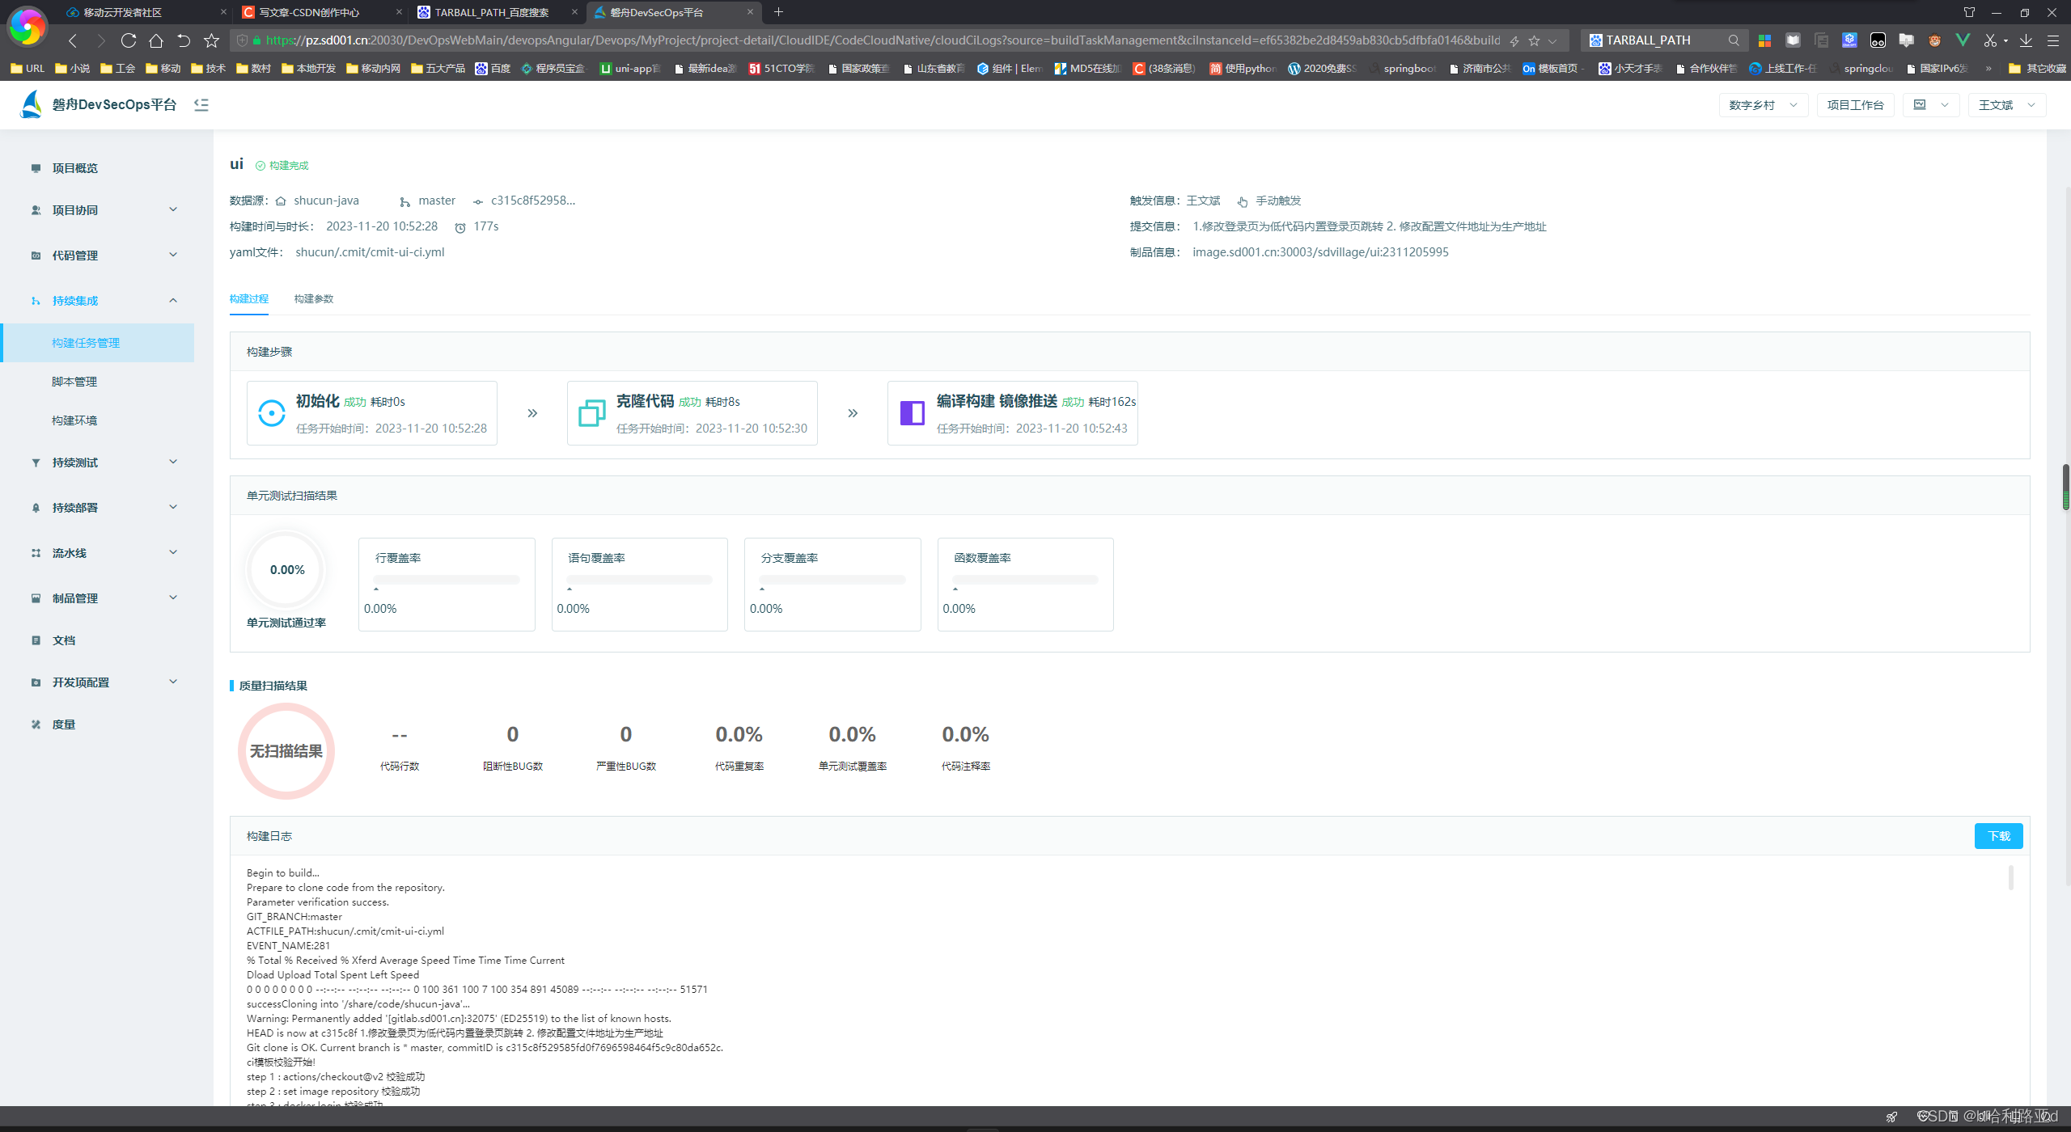
Task: Click the browser address bar URL
Action: (x=882, y=40)
